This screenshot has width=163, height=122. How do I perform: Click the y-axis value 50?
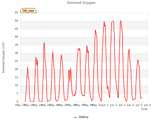pos(16,21)
